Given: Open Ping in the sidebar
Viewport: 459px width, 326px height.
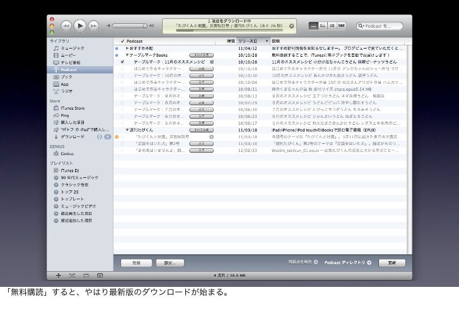Looking at the screenshot, I should pos(61,115).
